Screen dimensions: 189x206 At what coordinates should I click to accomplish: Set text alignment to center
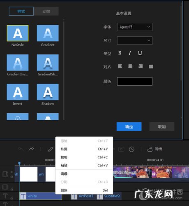[x=130, y=66]
